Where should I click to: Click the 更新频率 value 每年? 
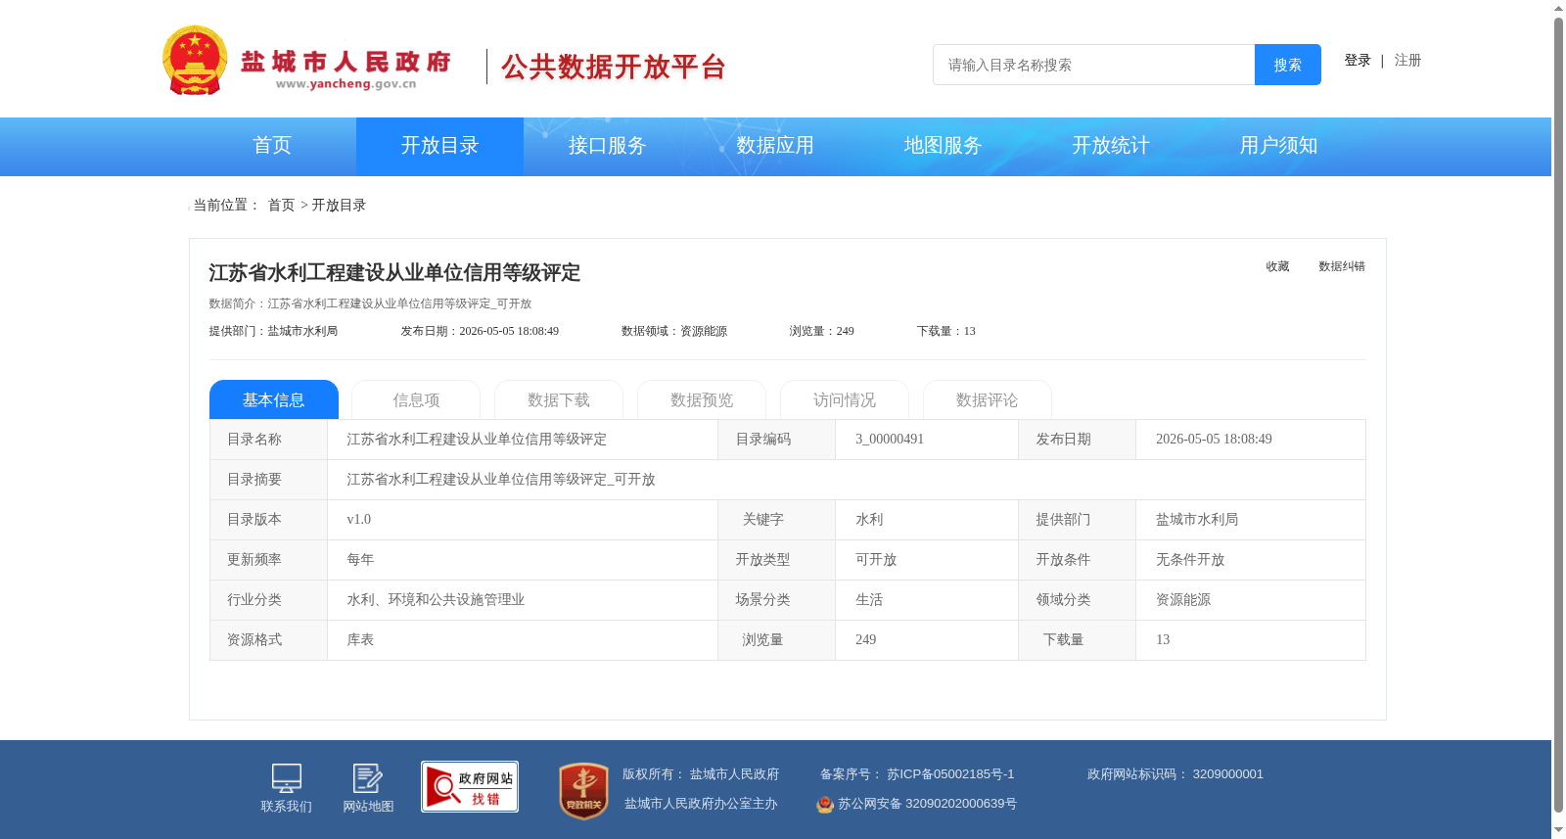(x=360, y=560)
